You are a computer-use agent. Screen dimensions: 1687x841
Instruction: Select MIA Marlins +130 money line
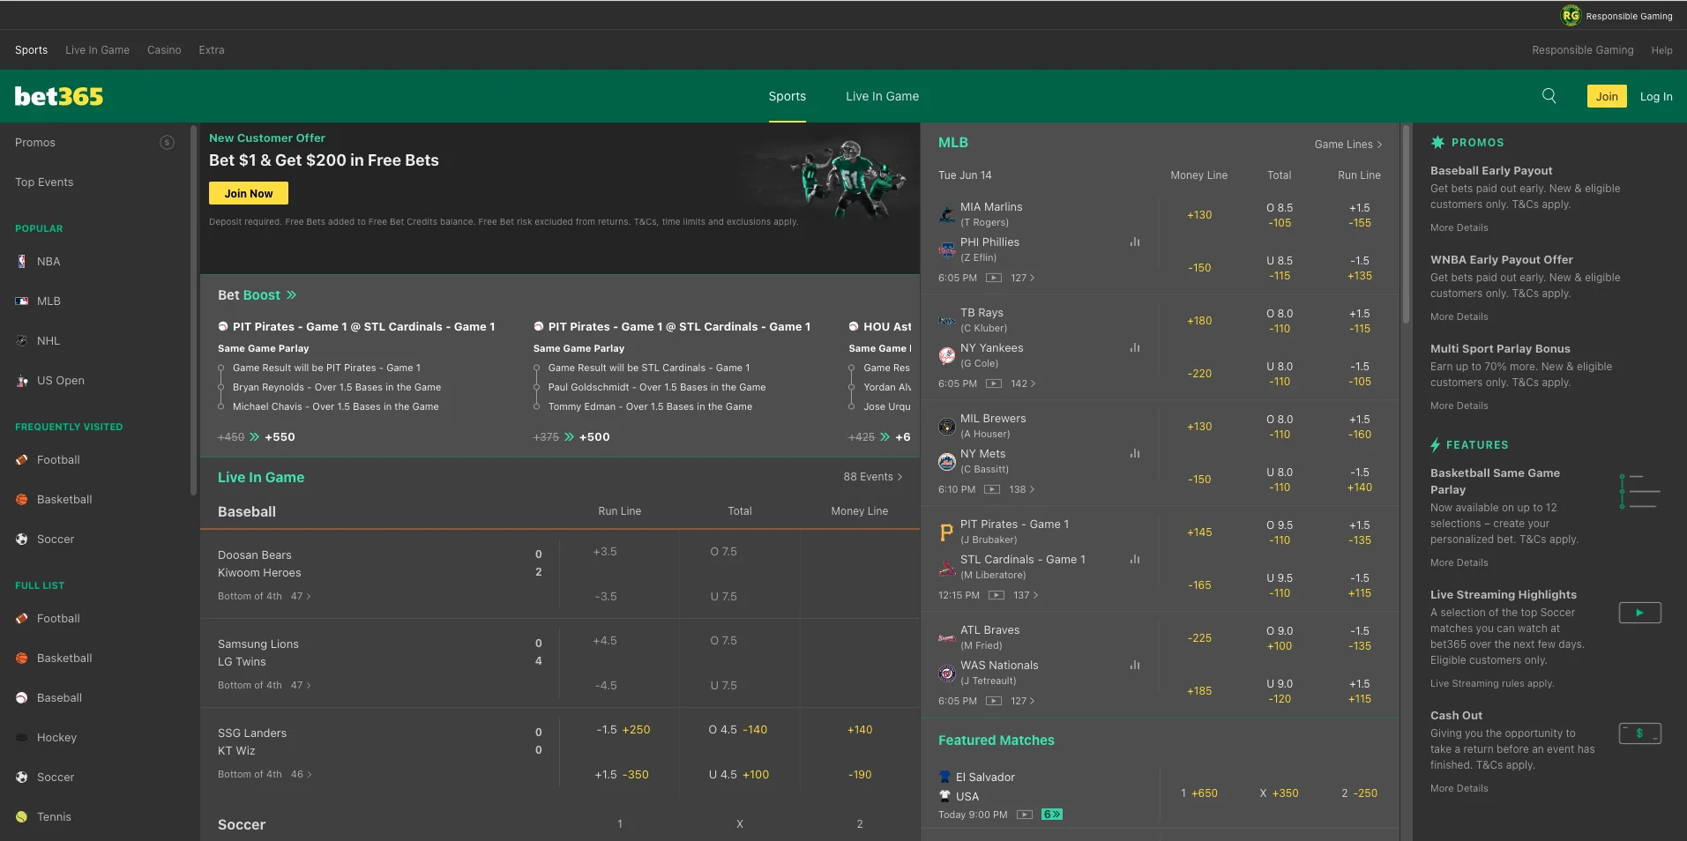tap(1199, 215)
